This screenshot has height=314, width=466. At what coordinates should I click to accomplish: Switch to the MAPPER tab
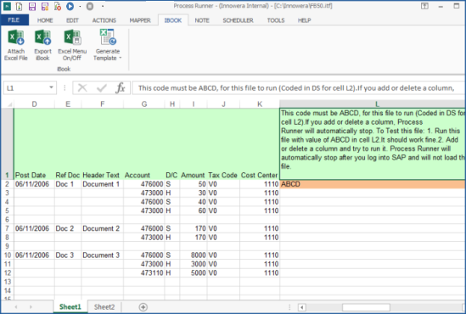(x=140, y=20)
